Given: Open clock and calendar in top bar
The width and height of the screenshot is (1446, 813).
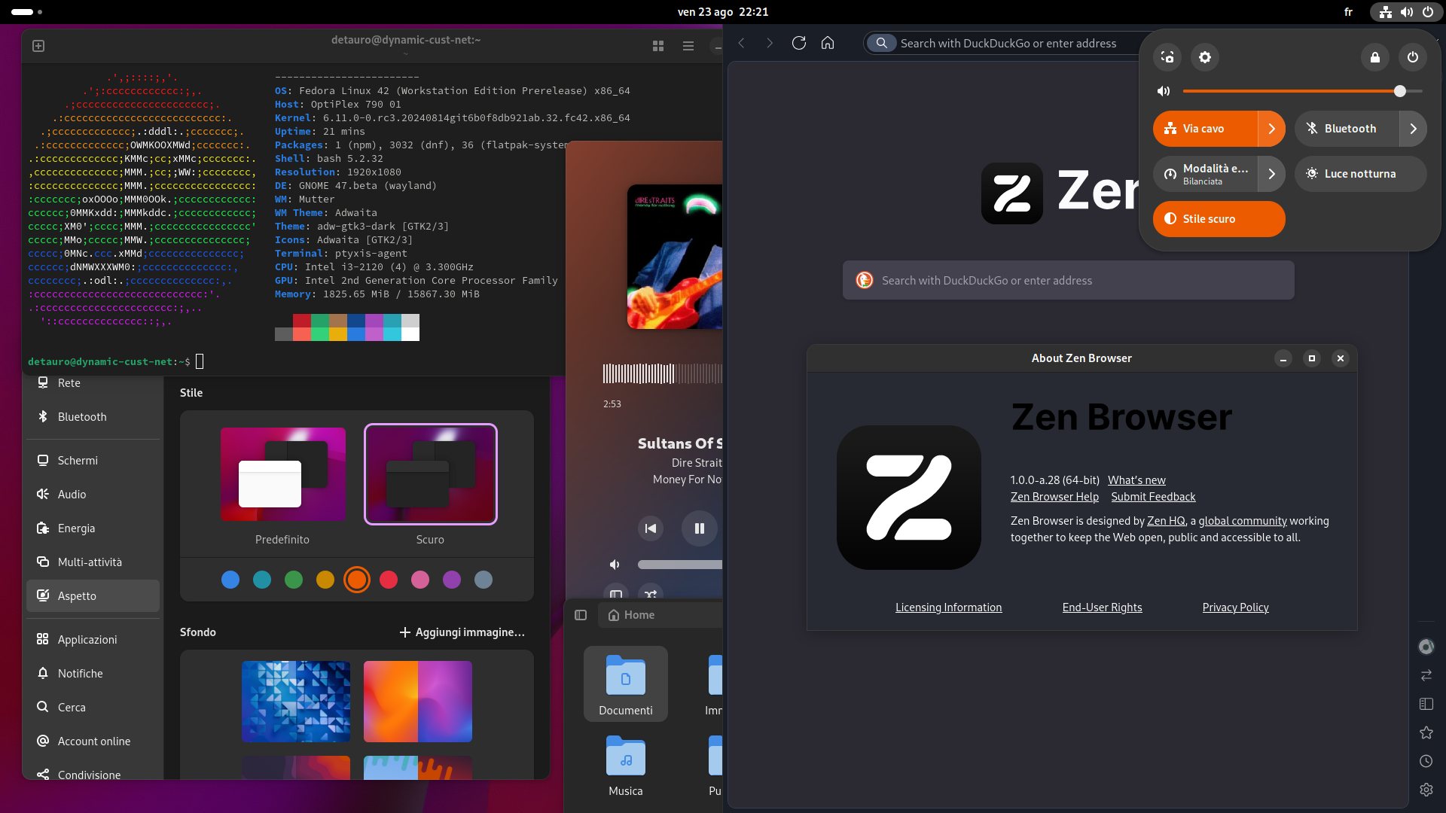Looking at the screenshot, I should 723,12.
